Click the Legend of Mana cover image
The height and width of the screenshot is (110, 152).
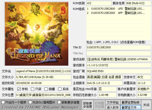[37, 34]
